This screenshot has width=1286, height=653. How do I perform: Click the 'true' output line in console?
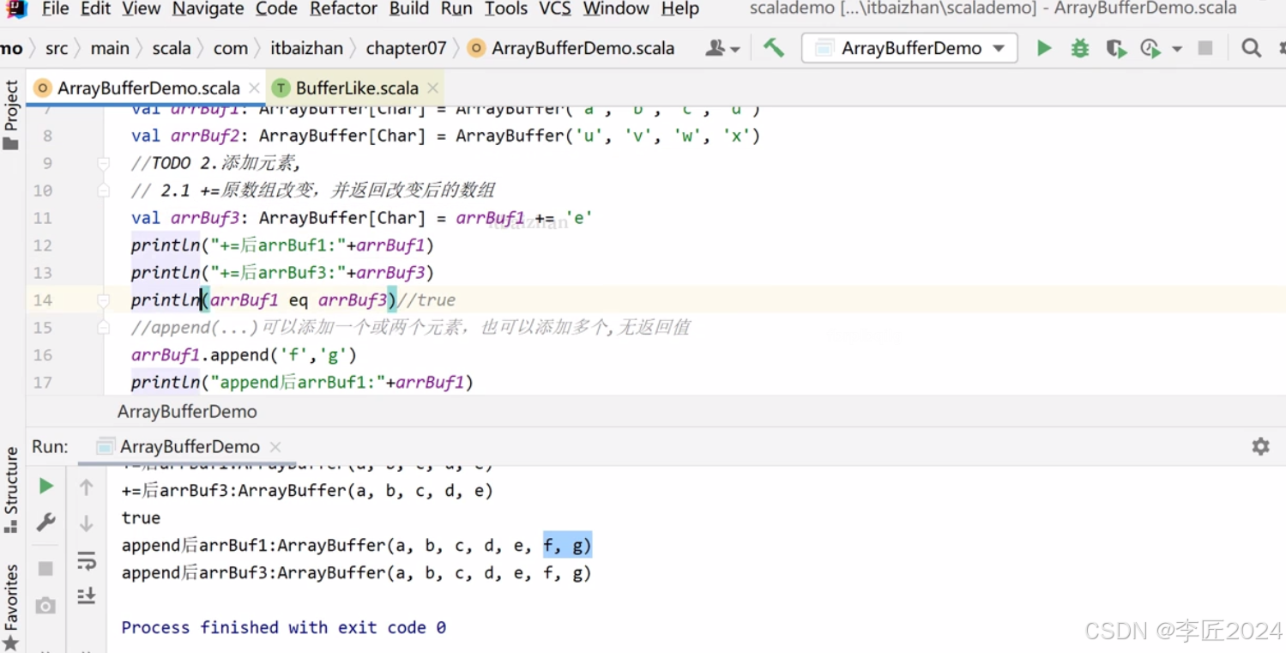[x=141, y=518]
